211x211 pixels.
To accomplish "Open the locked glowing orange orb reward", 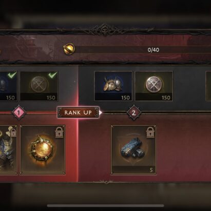I will [x=43, y=150].
